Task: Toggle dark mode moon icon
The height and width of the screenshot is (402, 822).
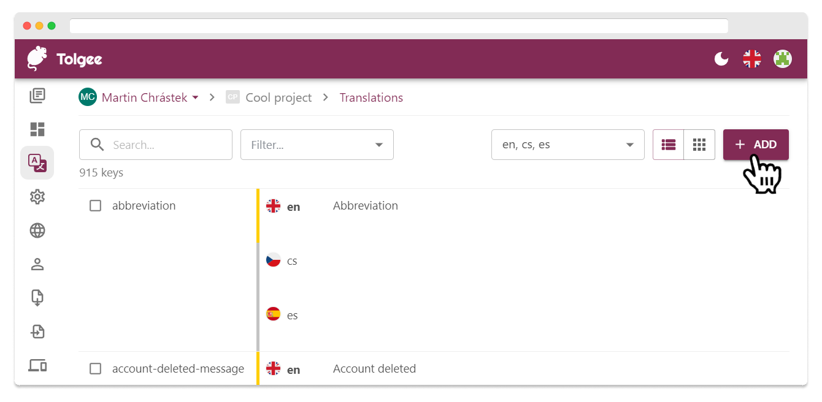Action: point(721,59)
